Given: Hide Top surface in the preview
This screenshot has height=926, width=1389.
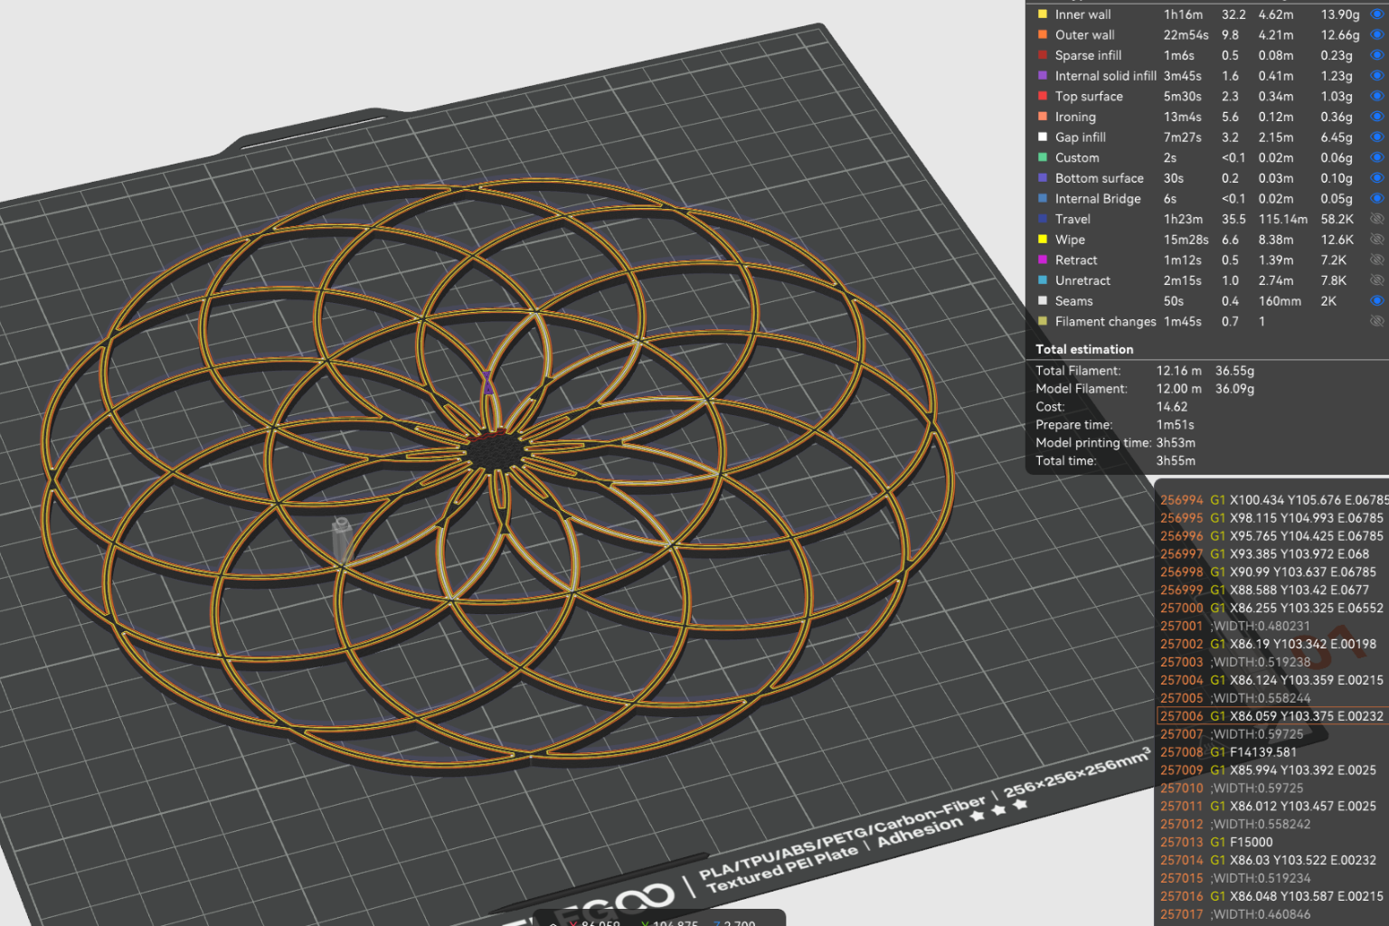Looking at the screenshot, I should (x=1377, y=96).
